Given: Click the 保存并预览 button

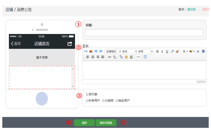Looking at the screenshot, I should 106,123.
